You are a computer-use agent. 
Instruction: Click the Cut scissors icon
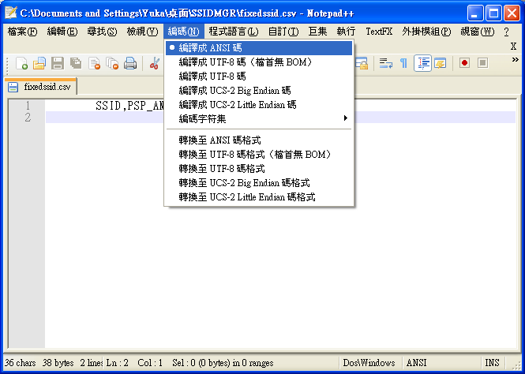pos(155,63)
